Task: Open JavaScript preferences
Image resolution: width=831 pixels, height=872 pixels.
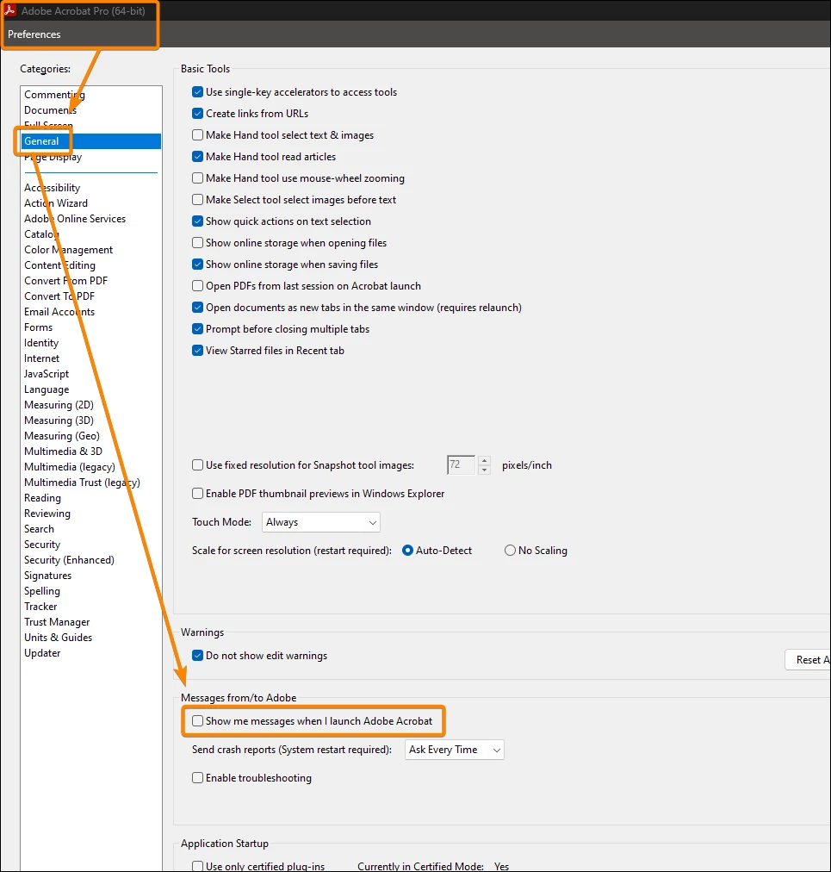Action: (x=47, y=374)
